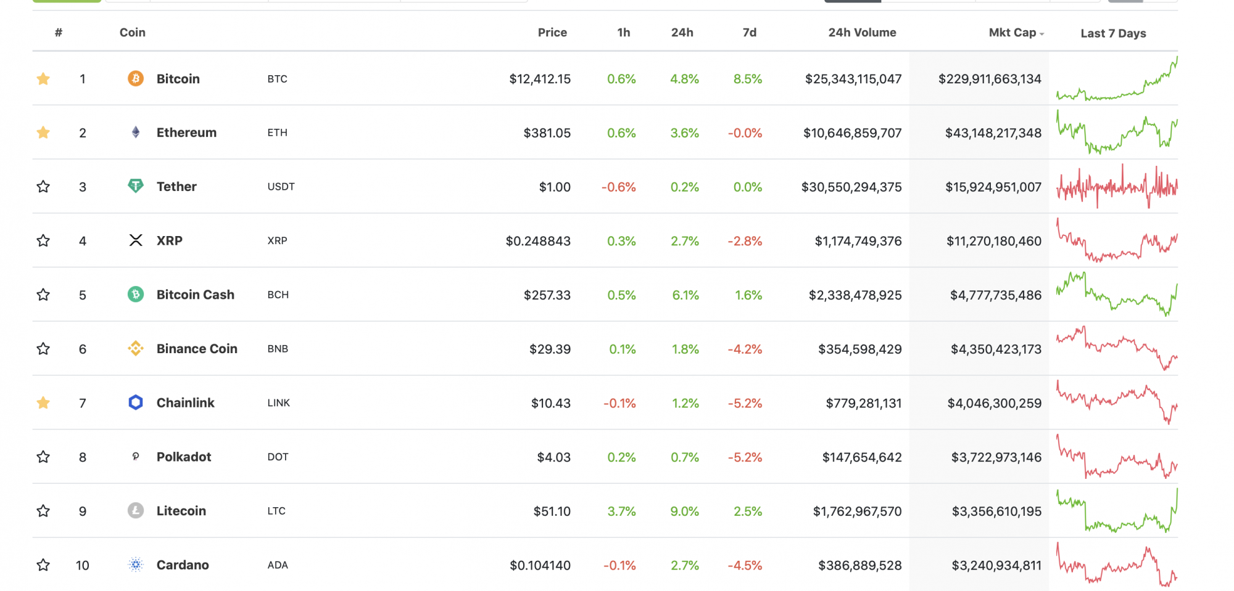
Task: Sort by Mkt Cap column arrow
Action: [x=1041, y=34]
